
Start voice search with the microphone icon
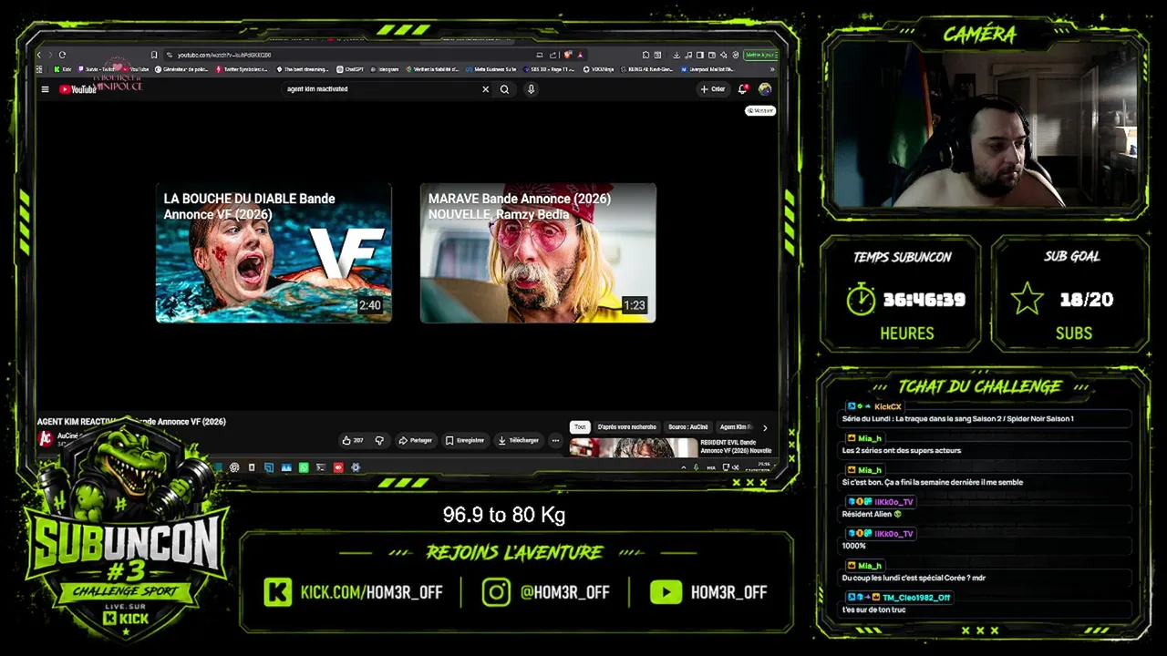[531, 89]
